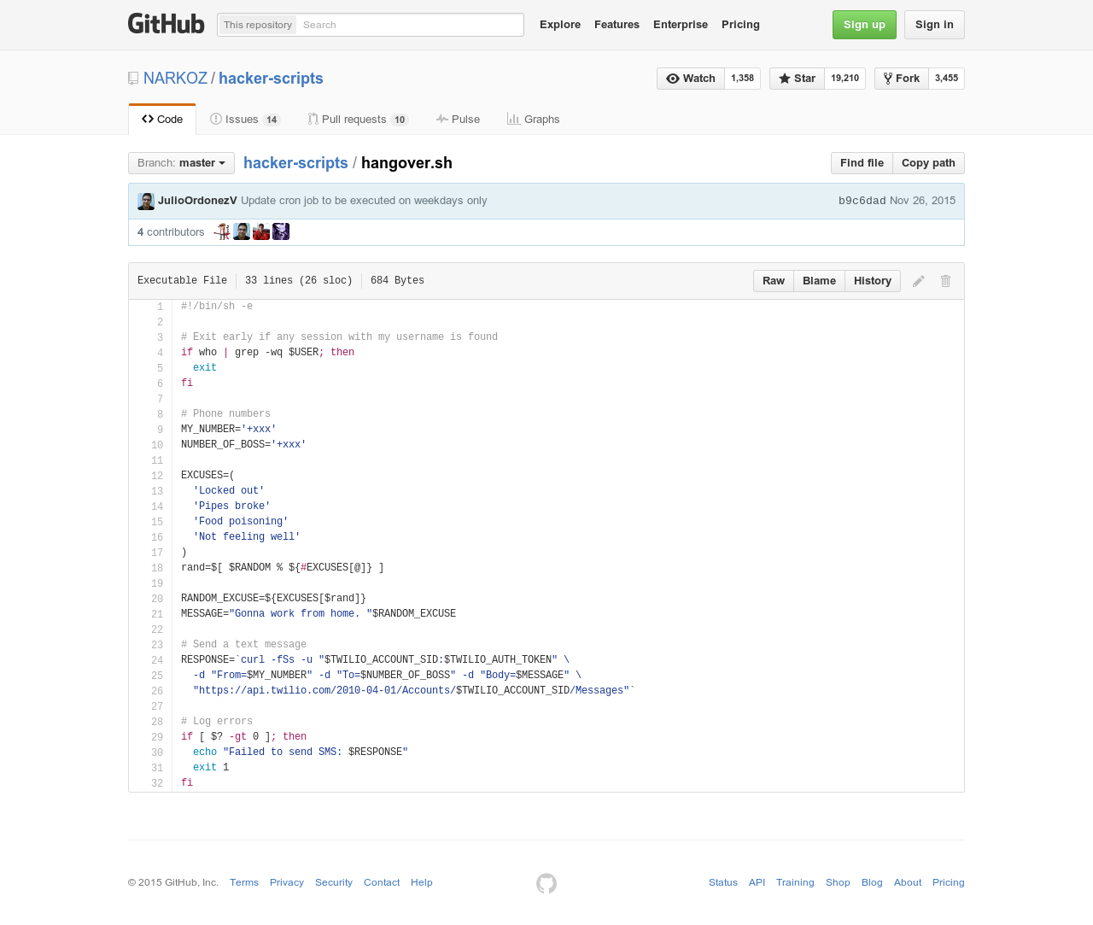Viewport: 1093px width, 925px height.
Task: Open the commit message about cron job
Action: click(x=364, y=201)
